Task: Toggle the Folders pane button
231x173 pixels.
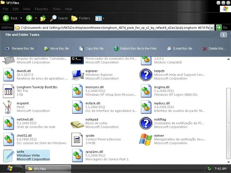Action: pos(81,18)
